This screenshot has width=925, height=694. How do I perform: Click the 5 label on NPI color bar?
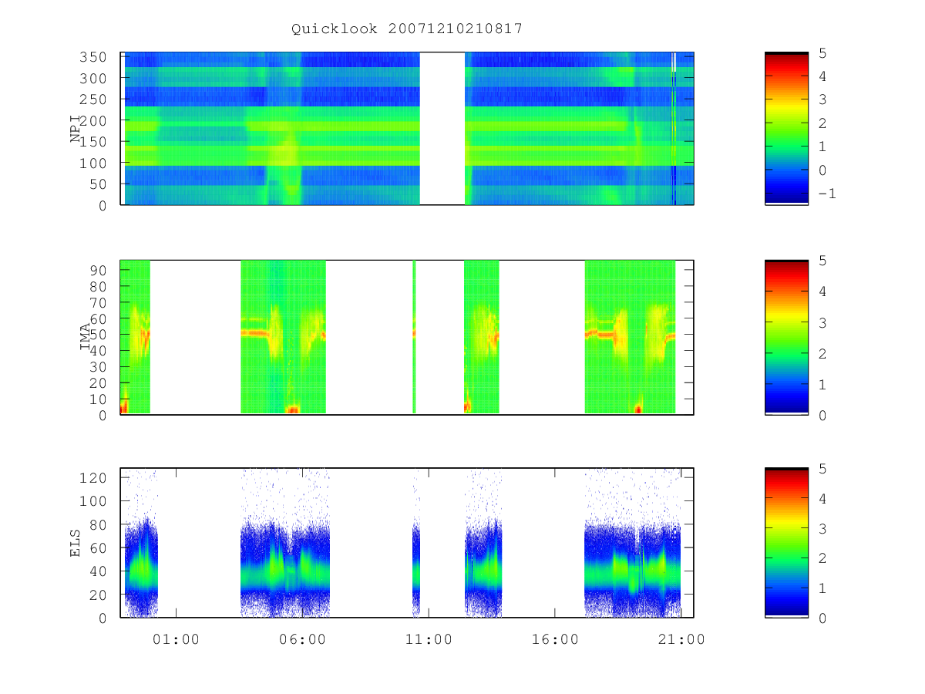822,53
